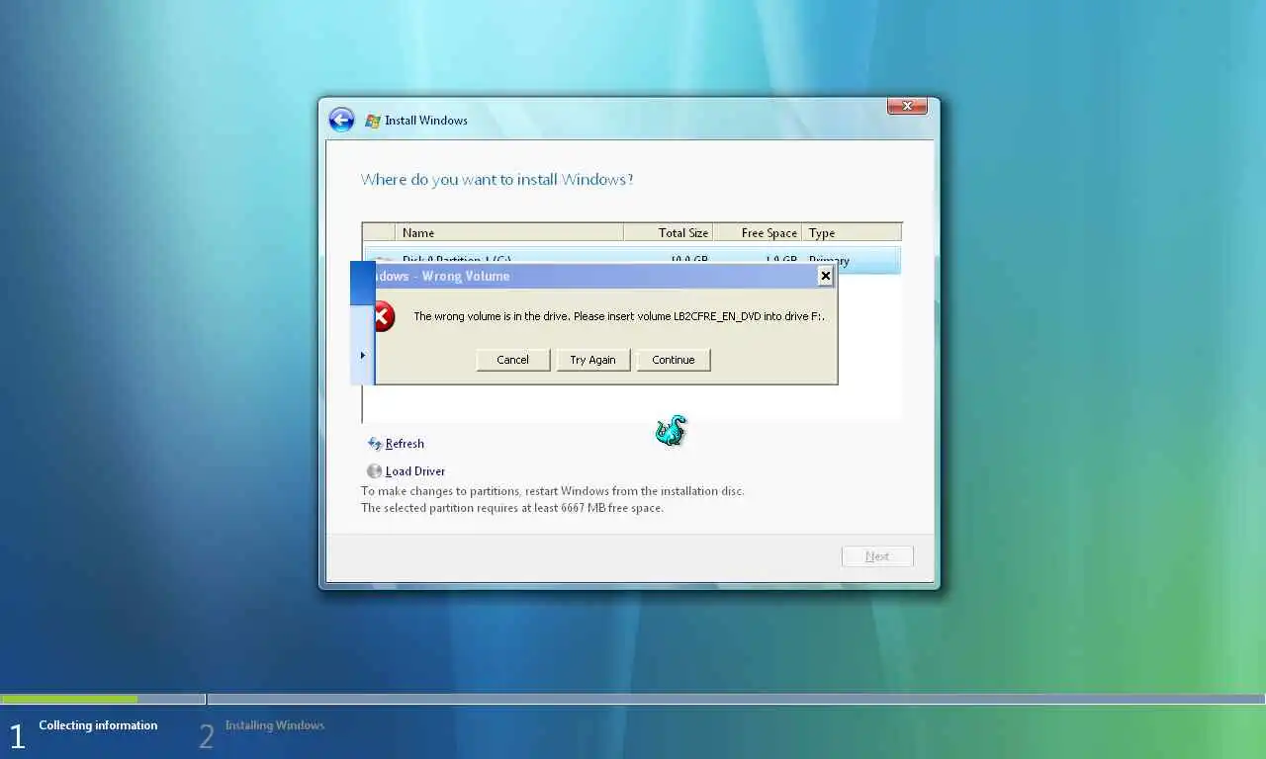Open the Refresh link
This screenshot has height=759, width=1266.
pos(405,444)
